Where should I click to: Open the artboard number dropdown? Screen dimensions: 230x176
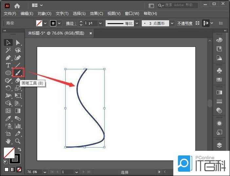(x=76, y=172)
